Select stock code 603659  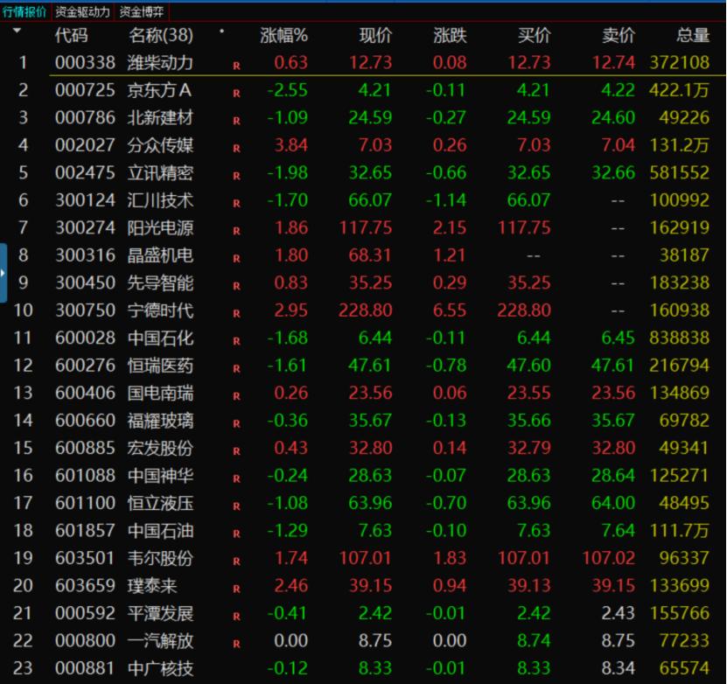coord(85,586)
